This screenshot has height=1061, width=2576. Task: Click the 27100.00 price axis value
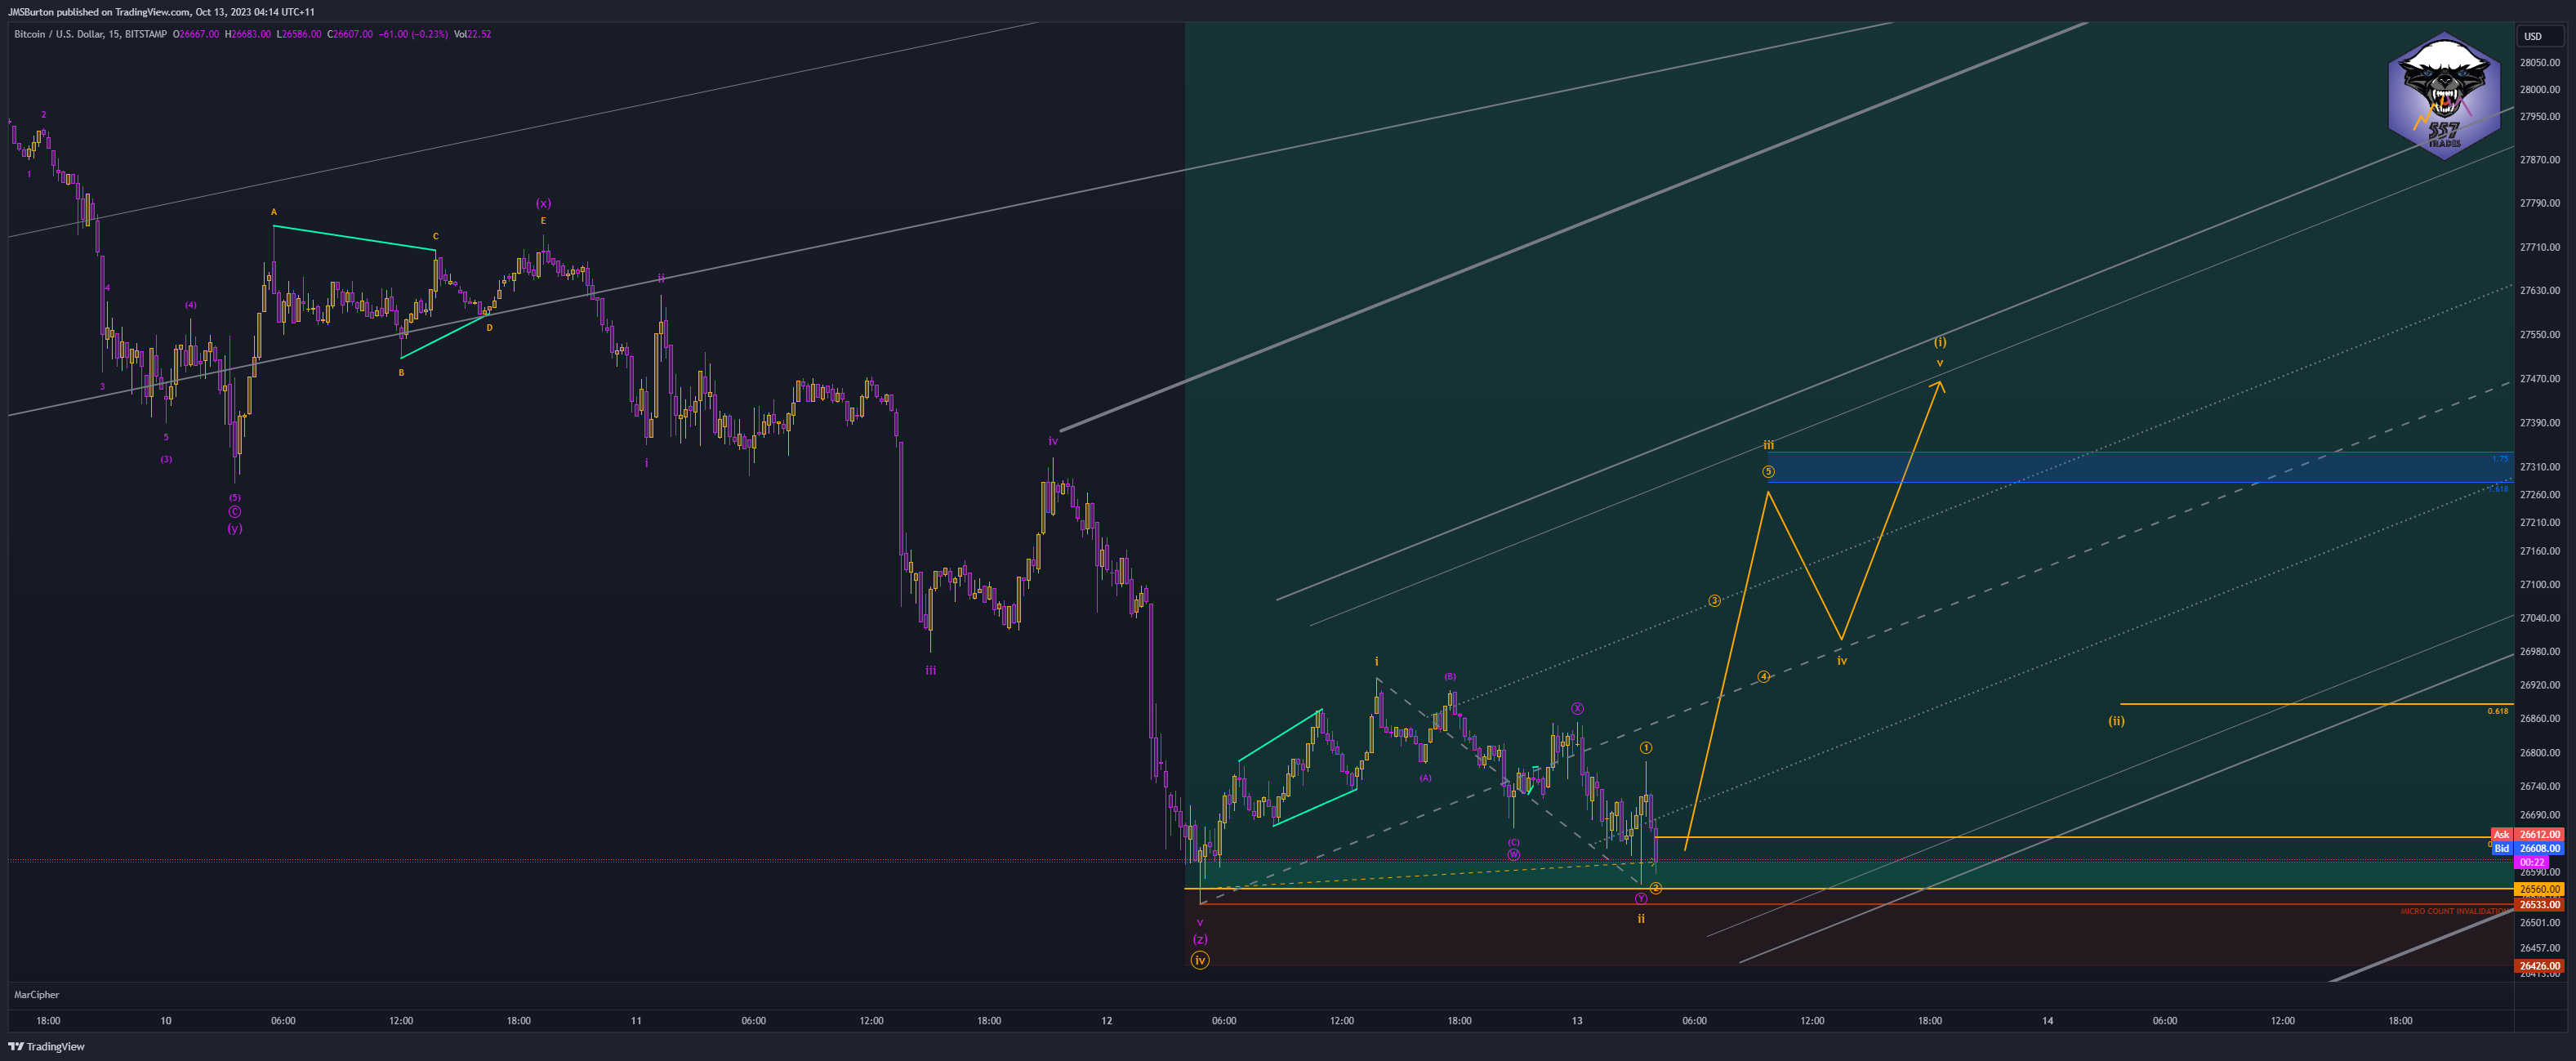tap(2540, 584)
